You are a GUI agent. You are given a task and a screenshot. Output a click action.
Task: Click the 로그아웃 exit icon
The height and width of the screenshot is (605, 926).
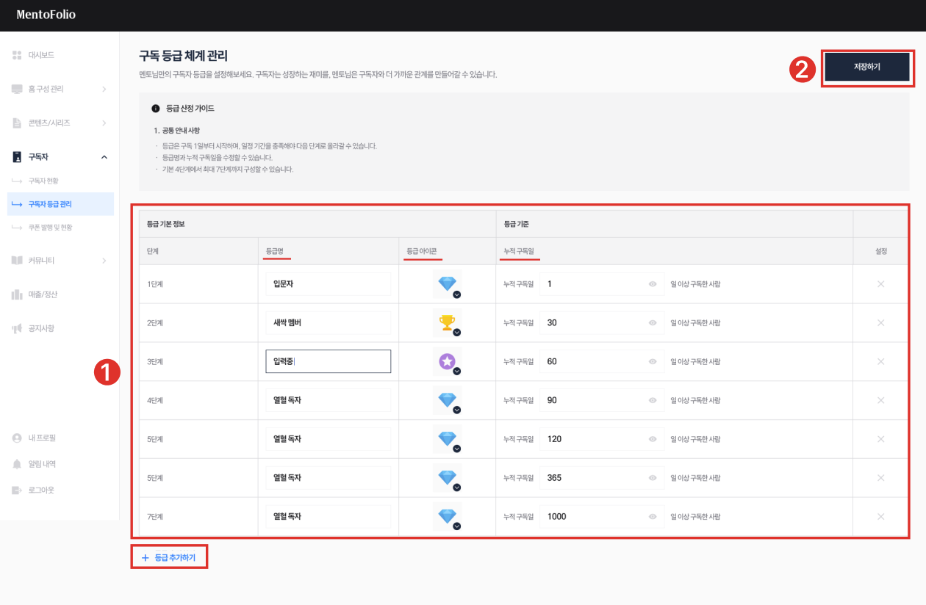coord(17,490)
